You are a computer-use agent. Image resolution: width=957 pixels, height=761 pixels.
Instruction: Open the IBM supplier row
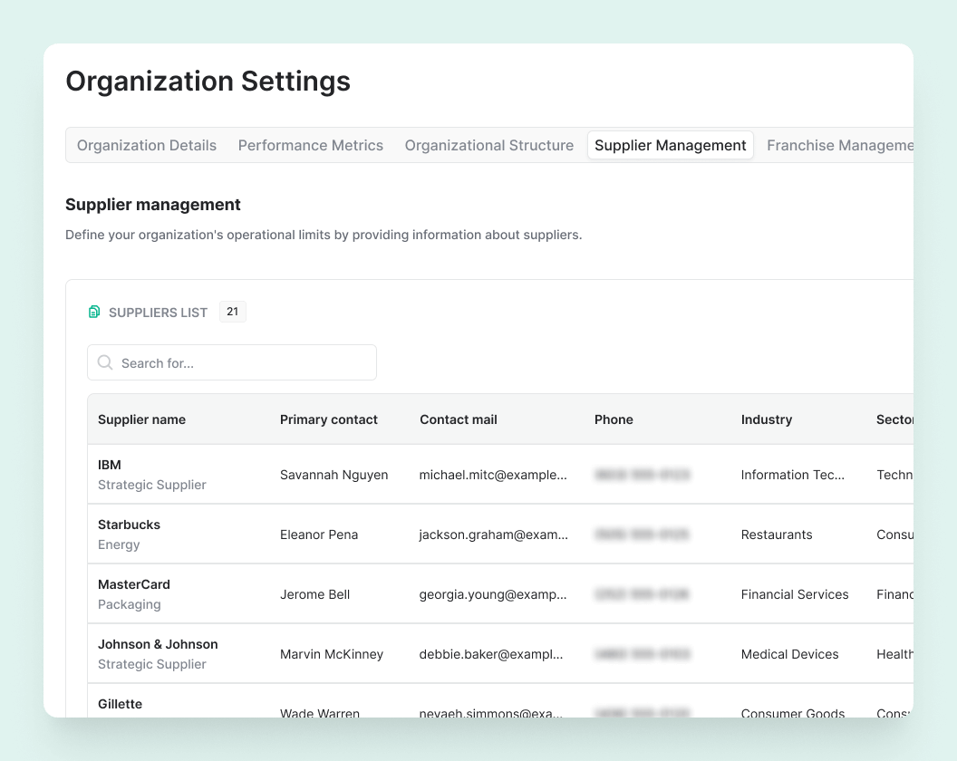point(110,466)
